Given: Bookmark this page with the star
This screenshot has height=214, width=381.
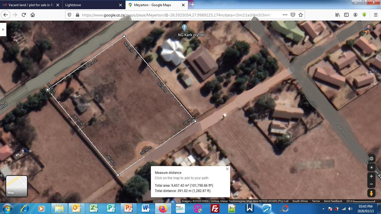Looking at the screenshot, I should pos(301,15).
